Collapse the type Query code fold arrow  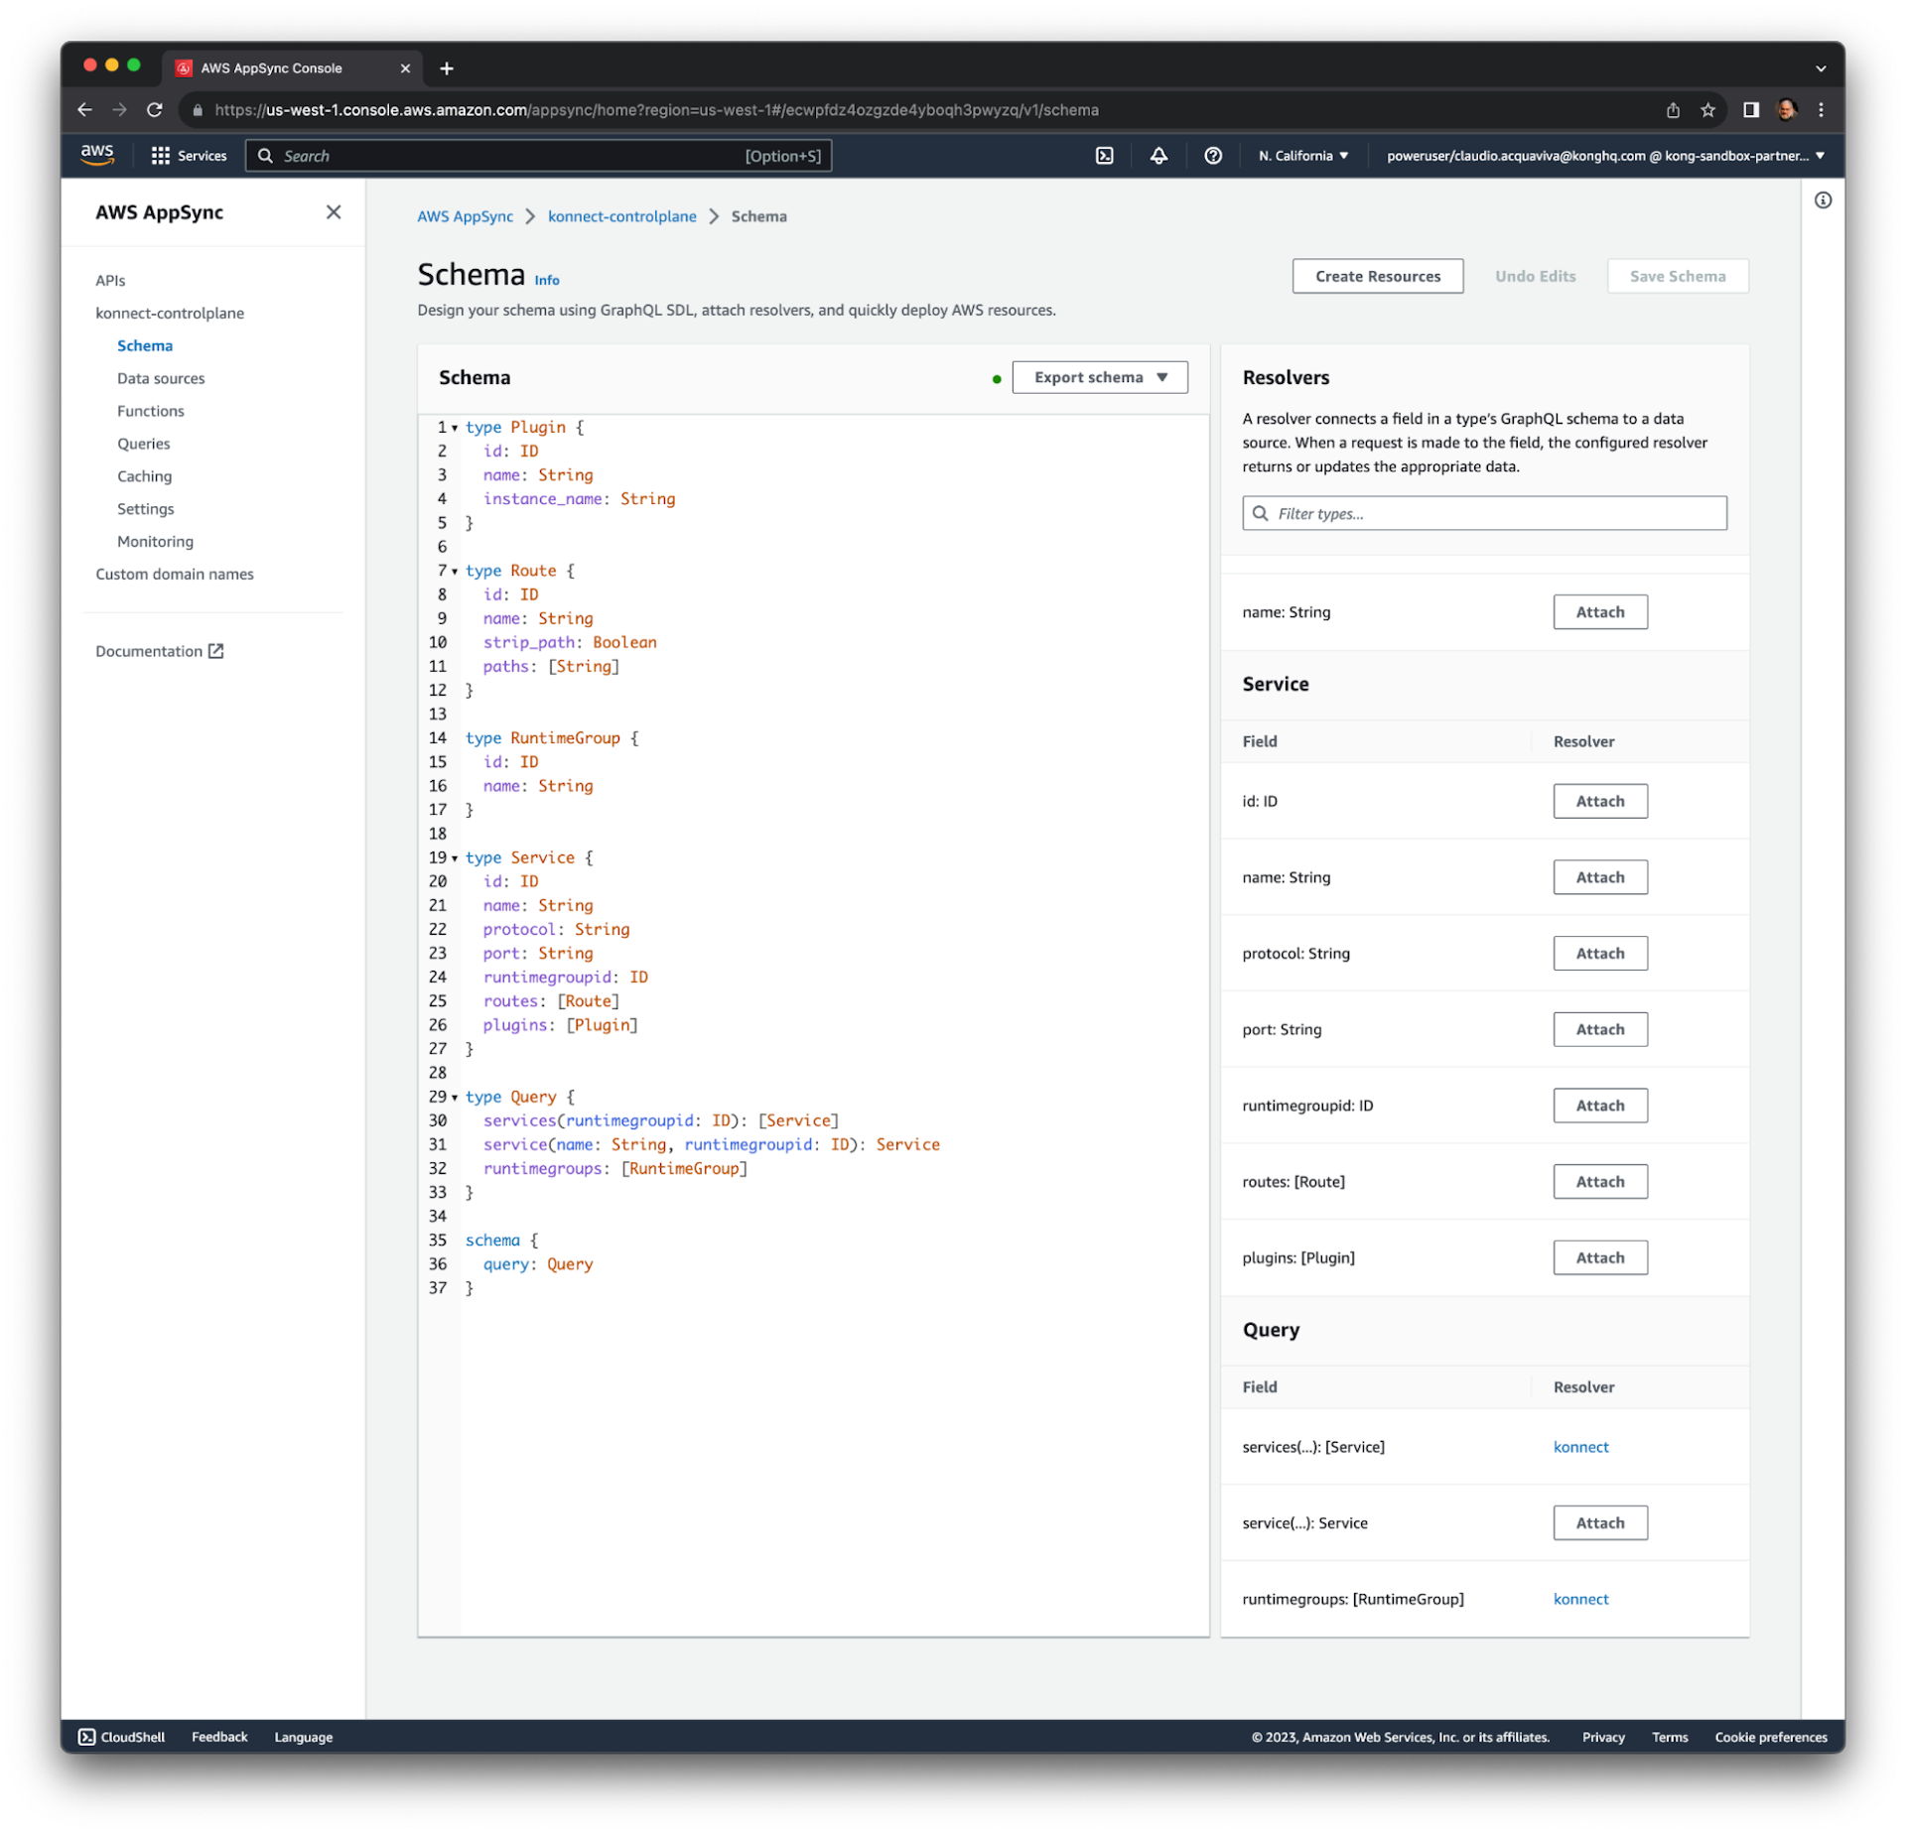point(455,1098)
